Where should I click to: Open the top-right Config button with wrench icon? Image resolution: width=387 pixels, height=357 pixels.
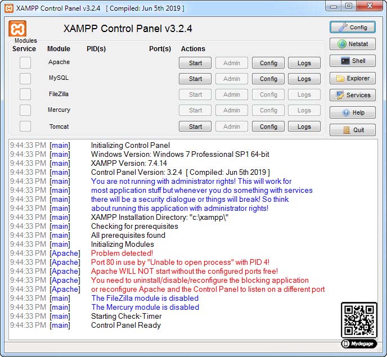click(353, 27)
